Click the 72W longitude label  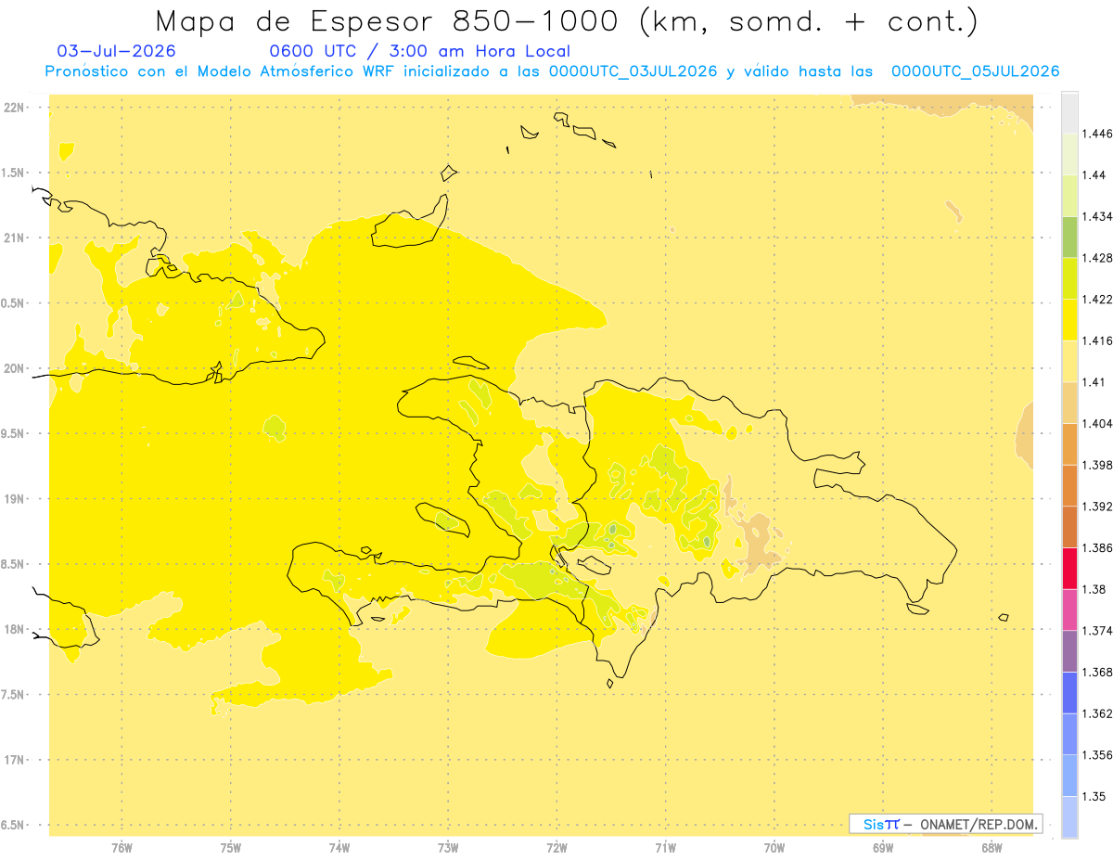pyautogui.click(x=556, y=847)
